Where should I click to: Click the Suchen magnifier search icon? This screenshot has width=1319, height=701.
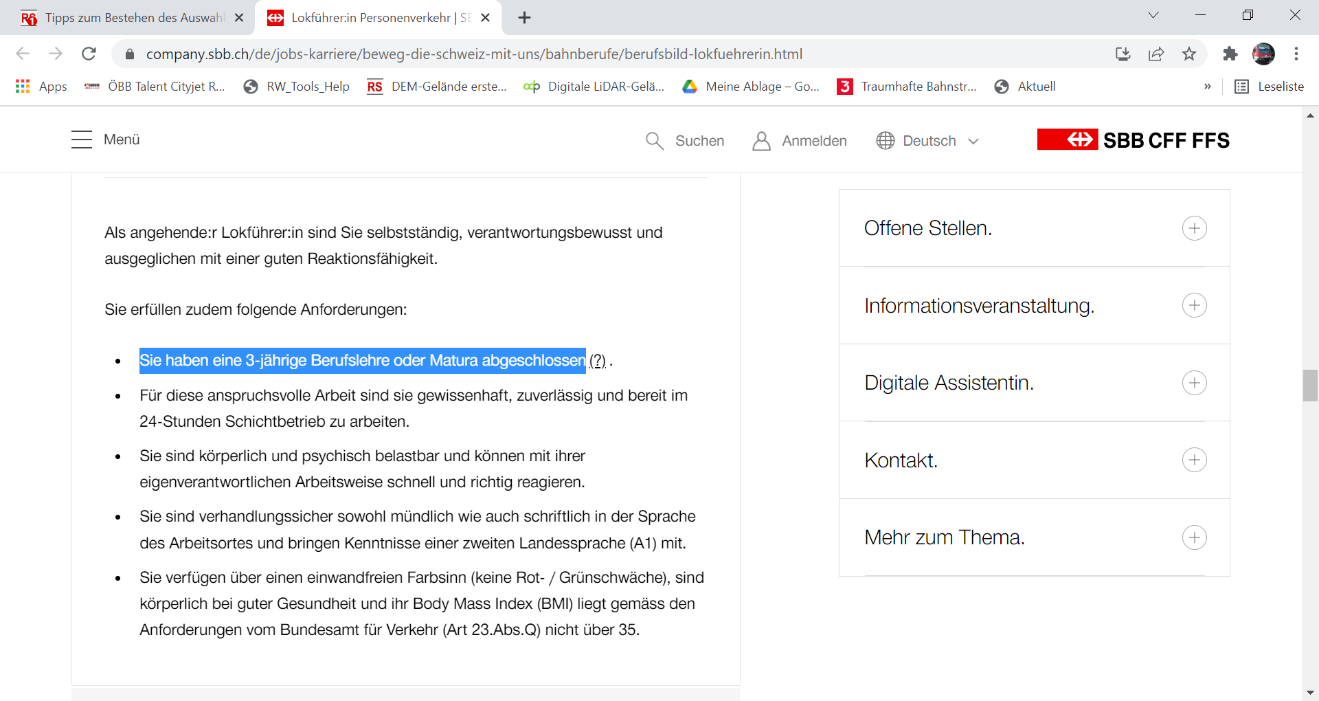click(654, 141)
